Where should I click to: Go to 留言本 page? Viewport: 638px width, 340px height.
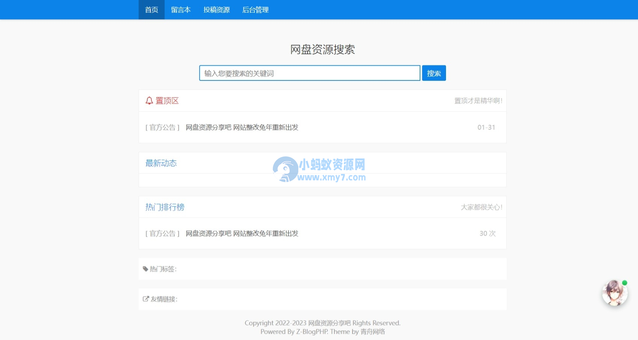click(181, 10)
